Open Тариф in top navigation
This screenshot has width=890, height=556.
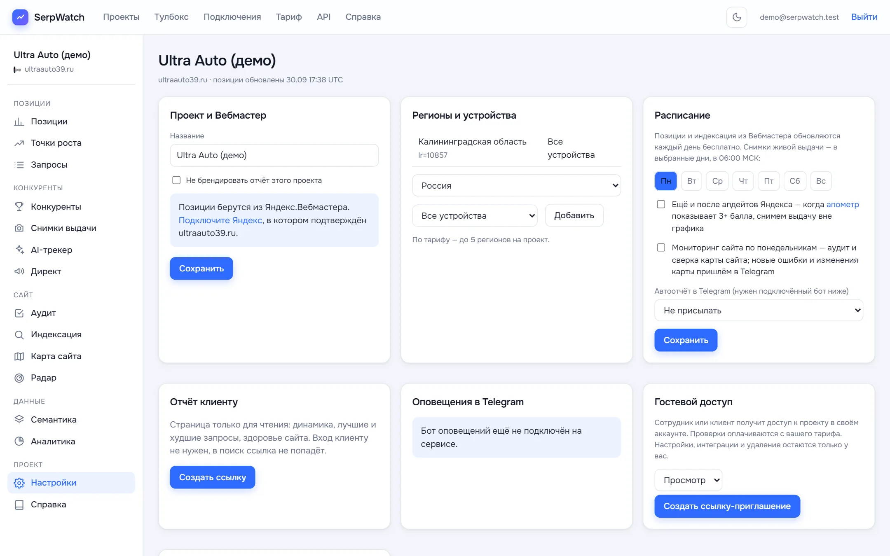click(x=289, y=17)
